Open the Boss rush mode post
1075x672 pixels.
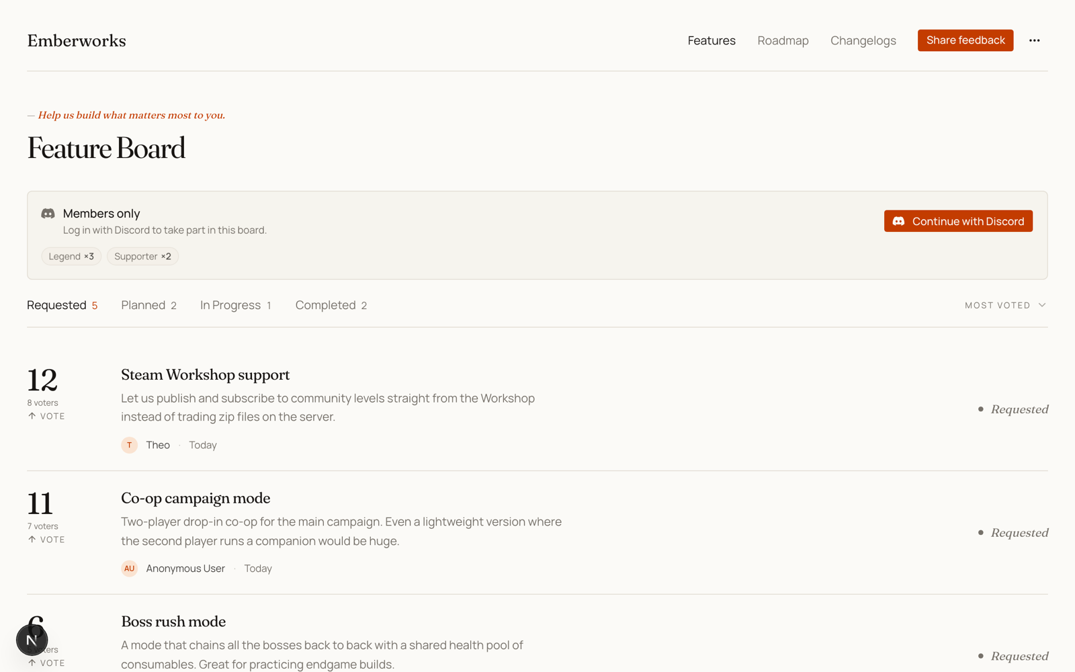point(173,622)
